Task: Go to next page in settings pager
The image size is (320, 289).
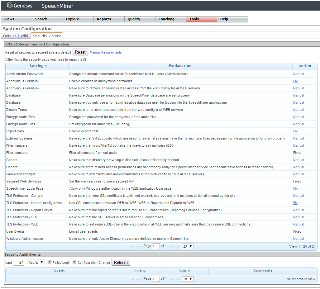Action: pyautogui.click(x=172, y=246)
